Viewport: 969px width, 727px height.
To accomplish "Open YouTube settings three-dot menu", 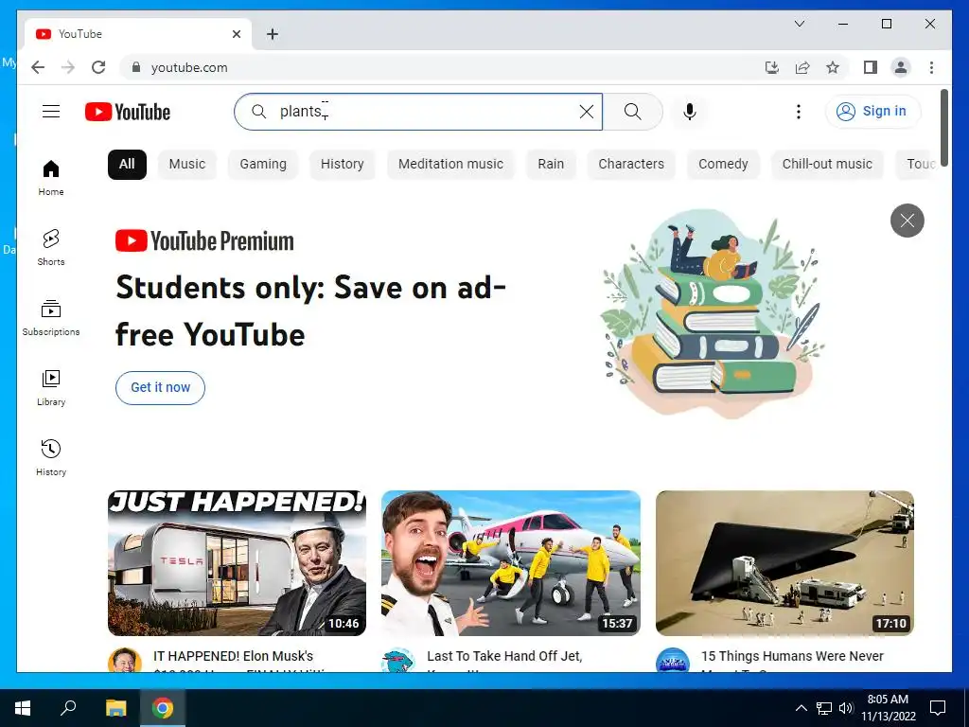I will 799,112.
